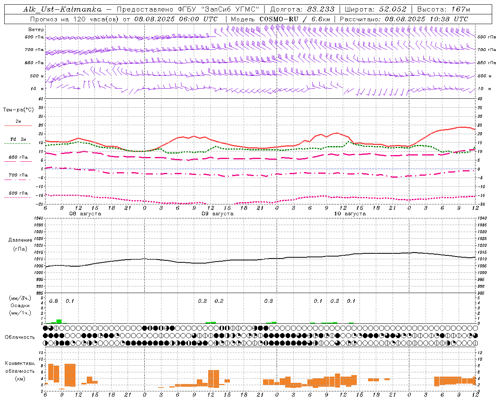Click the 'Ветер' wind panel label
This screenshot has height=398, width=498.
(36, 30)
